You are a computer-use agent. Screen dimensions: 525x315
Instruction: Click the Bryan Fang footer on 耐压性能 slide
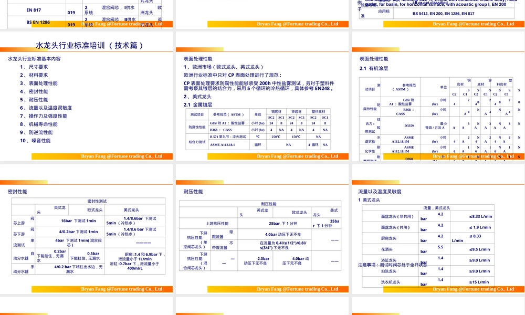(297, 289)
